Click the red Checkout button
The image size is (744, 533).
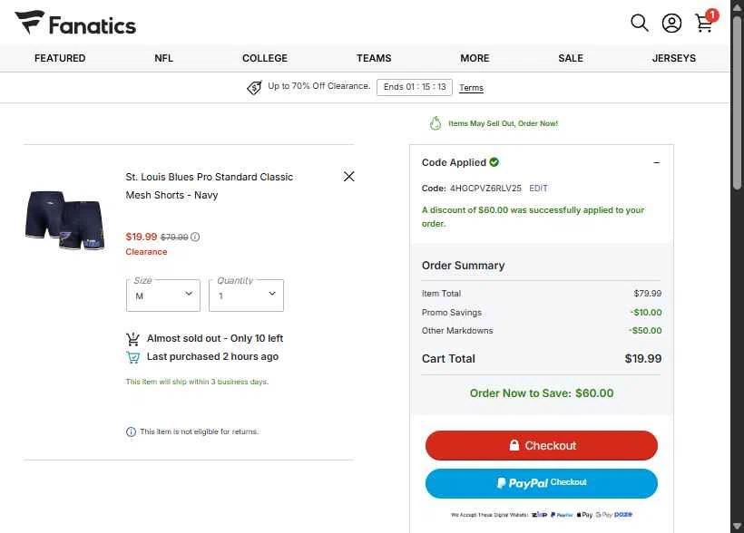[x=542, y=446]
